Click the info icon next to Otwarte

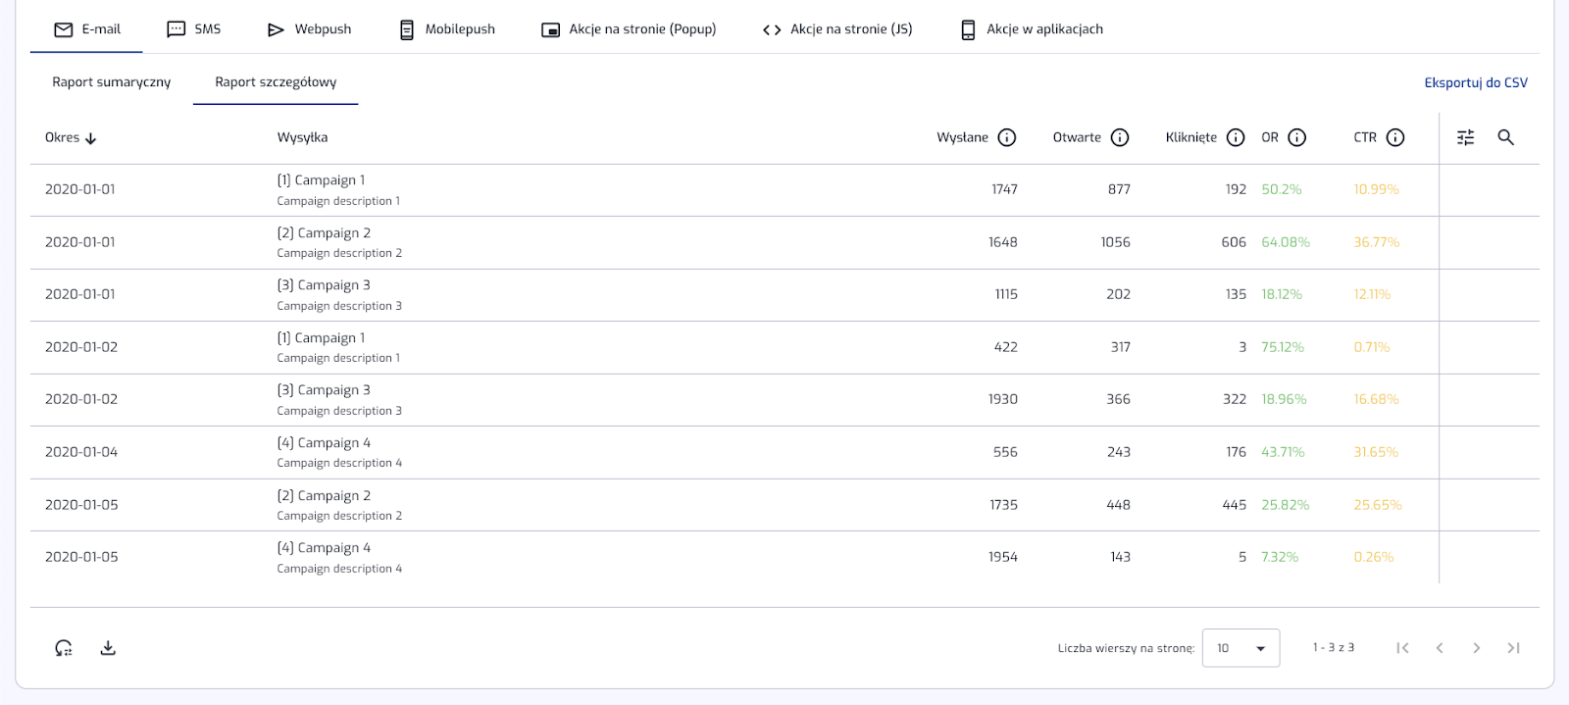click(x=1120, y=137)
